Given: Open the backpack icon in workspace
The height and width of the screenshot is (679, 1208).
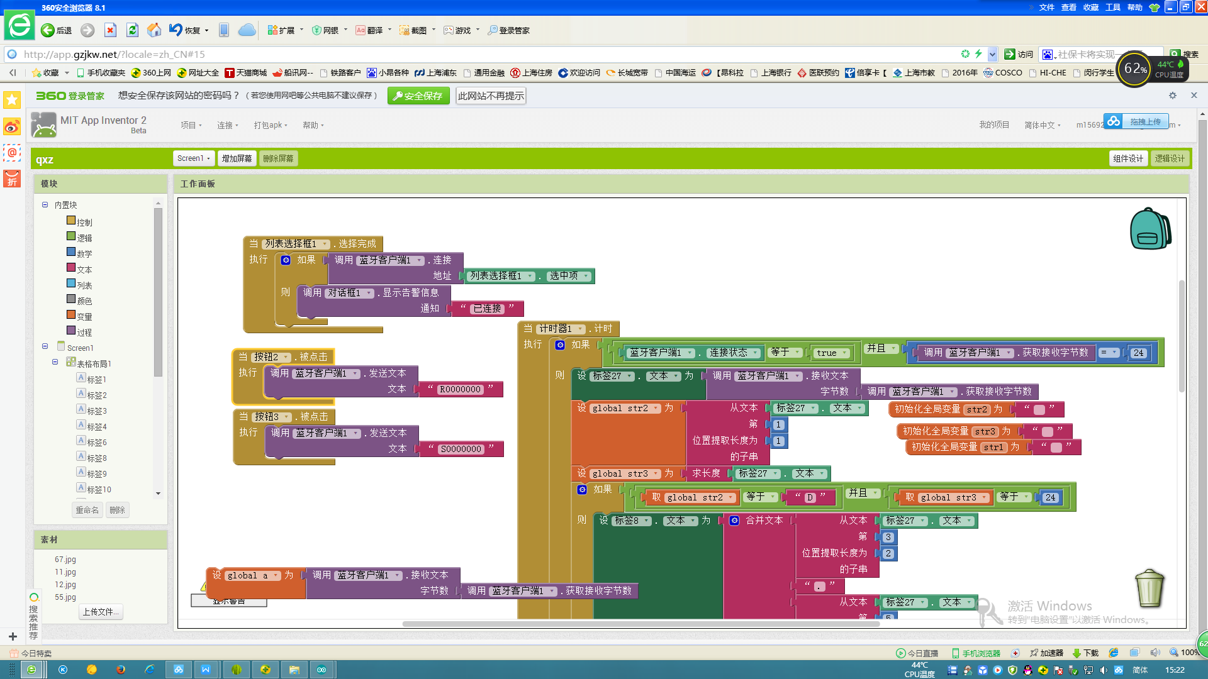Looking at the screenshot, I should tap(1149, 229).
